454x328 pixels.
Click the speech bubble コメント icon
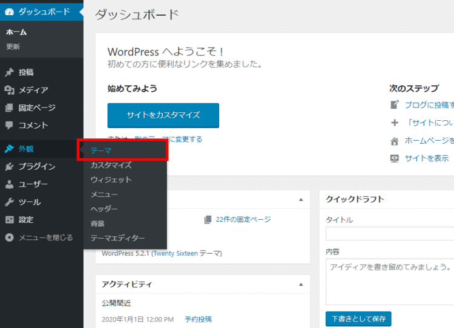pos(9,126)
